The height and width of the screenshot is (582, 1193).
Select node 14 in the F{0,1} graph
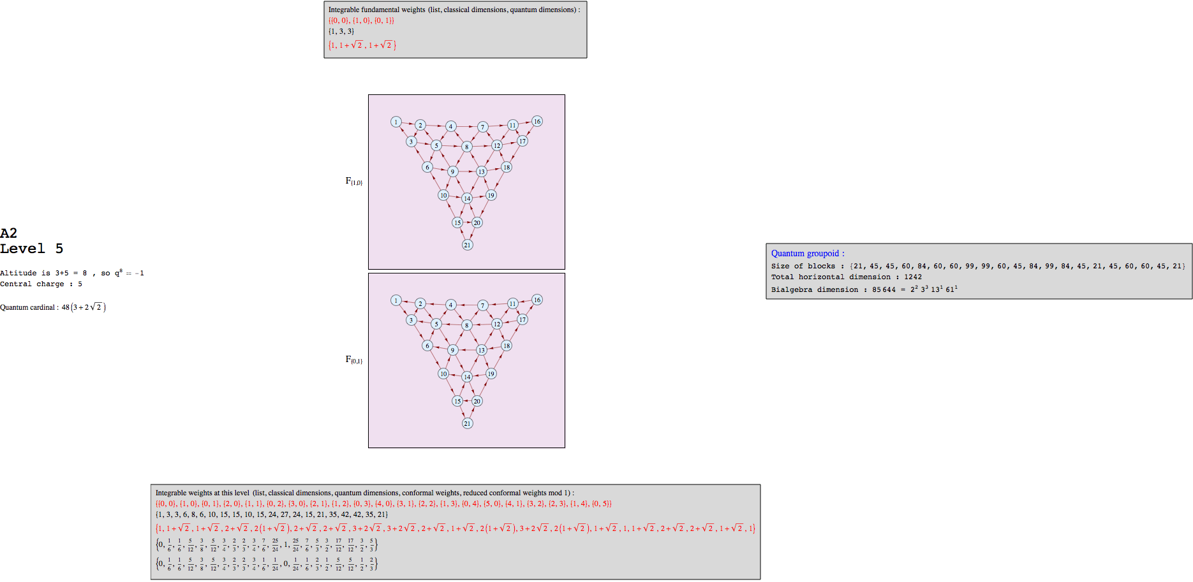[x=467, y=377]
